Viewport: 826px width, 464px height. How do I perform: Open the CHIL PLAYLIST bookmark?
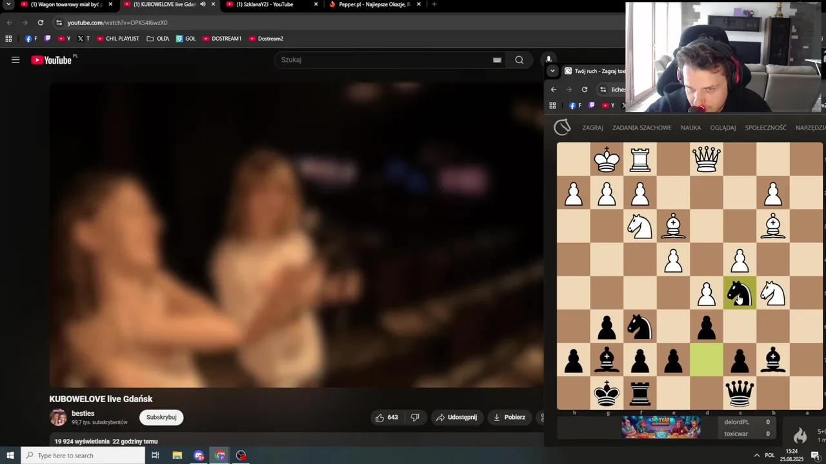point(118,39)
